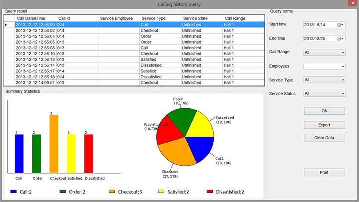Viewport: 359px width, 202px height.
Task: Open the Service Status combo box
Action: pyautogui.click(x=342, y=93)
